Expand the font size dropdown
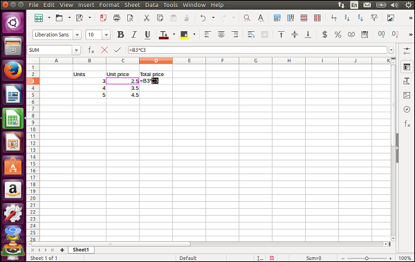The height and width of the screenshot is (262, 415). [x=106, y=35]
